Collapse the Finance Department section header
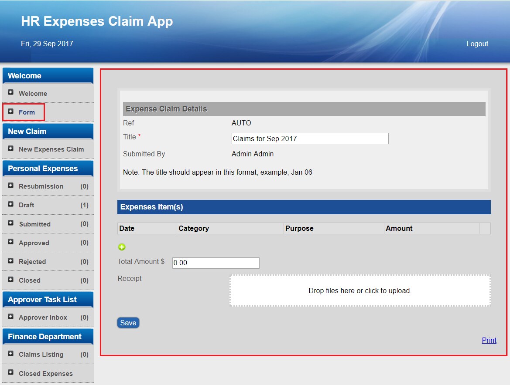This screenshot has height=385, width=510. (48, 337)
